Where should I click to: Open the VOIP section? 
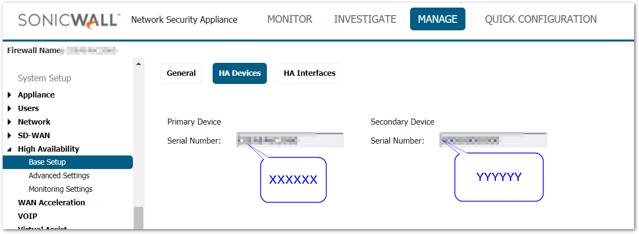pyautogui.click(x=28, y=216)
